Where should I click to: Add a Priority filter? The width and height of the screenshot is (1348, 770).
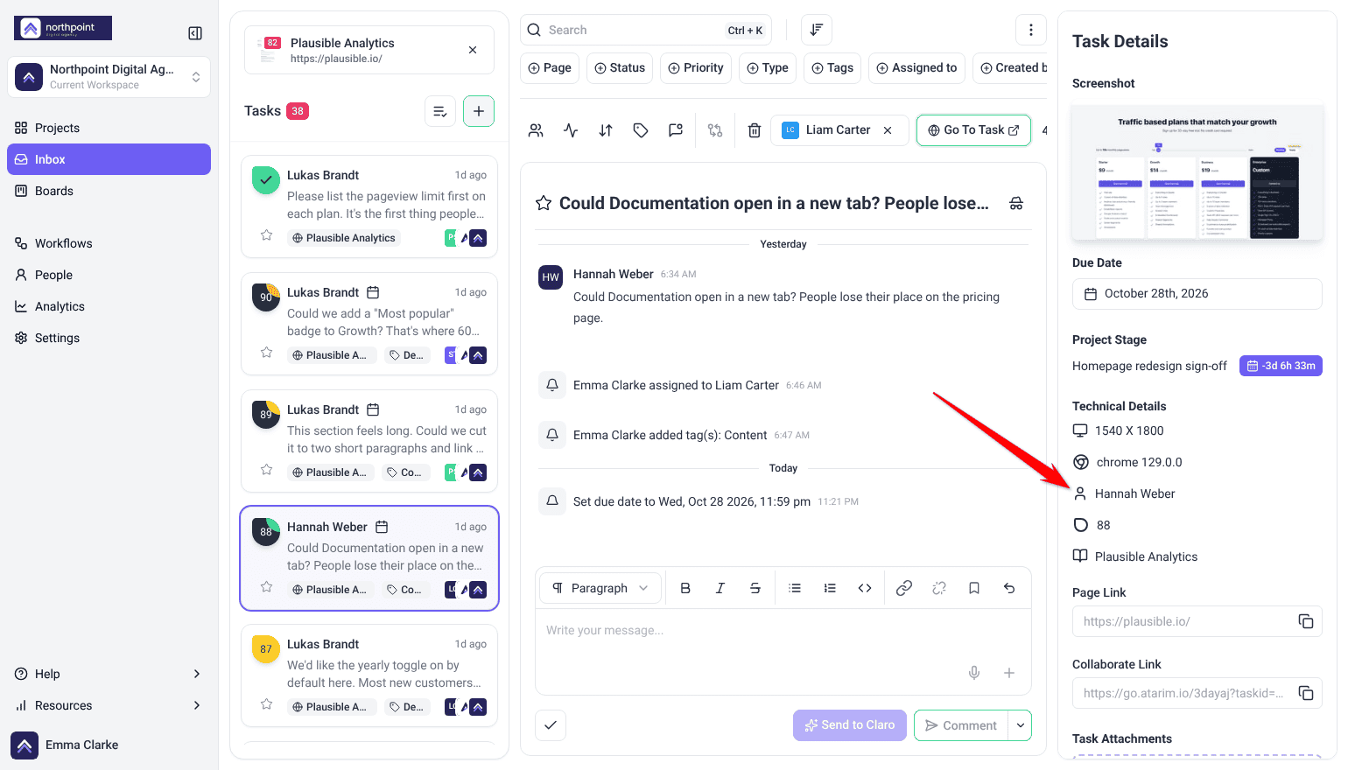coord(696,68)
